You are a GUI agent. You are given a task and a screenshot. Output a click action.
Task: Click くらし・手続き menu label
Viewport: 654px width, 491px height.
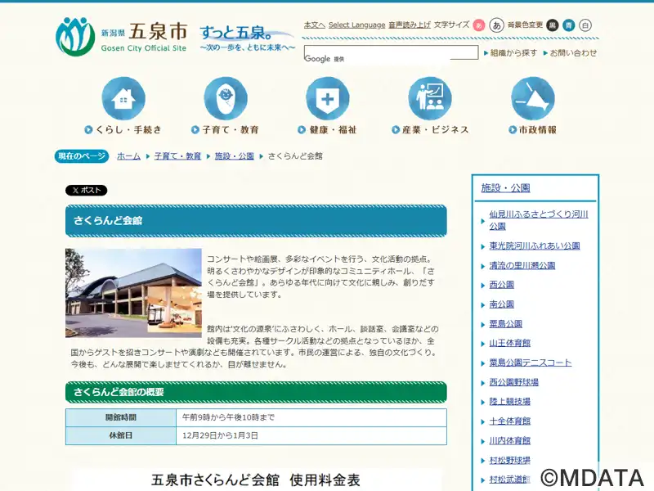pos(123,130)
